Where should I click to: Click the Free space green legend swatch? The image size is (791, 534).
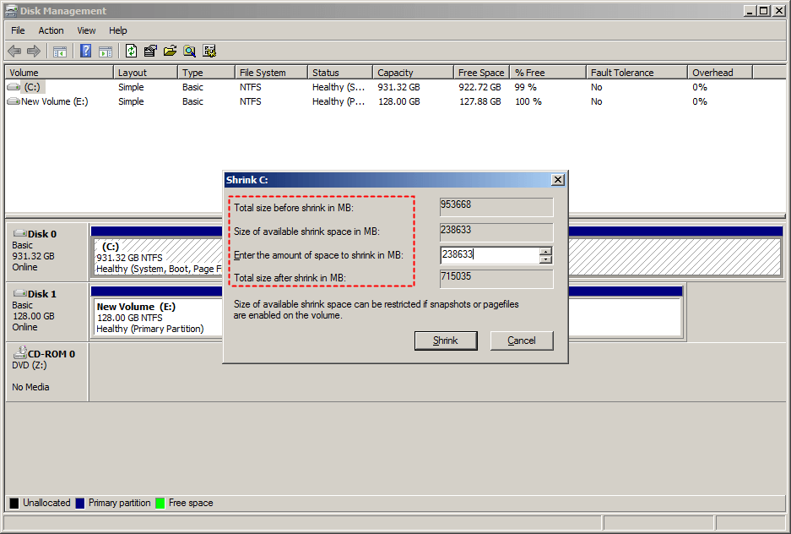click(160, 504)
